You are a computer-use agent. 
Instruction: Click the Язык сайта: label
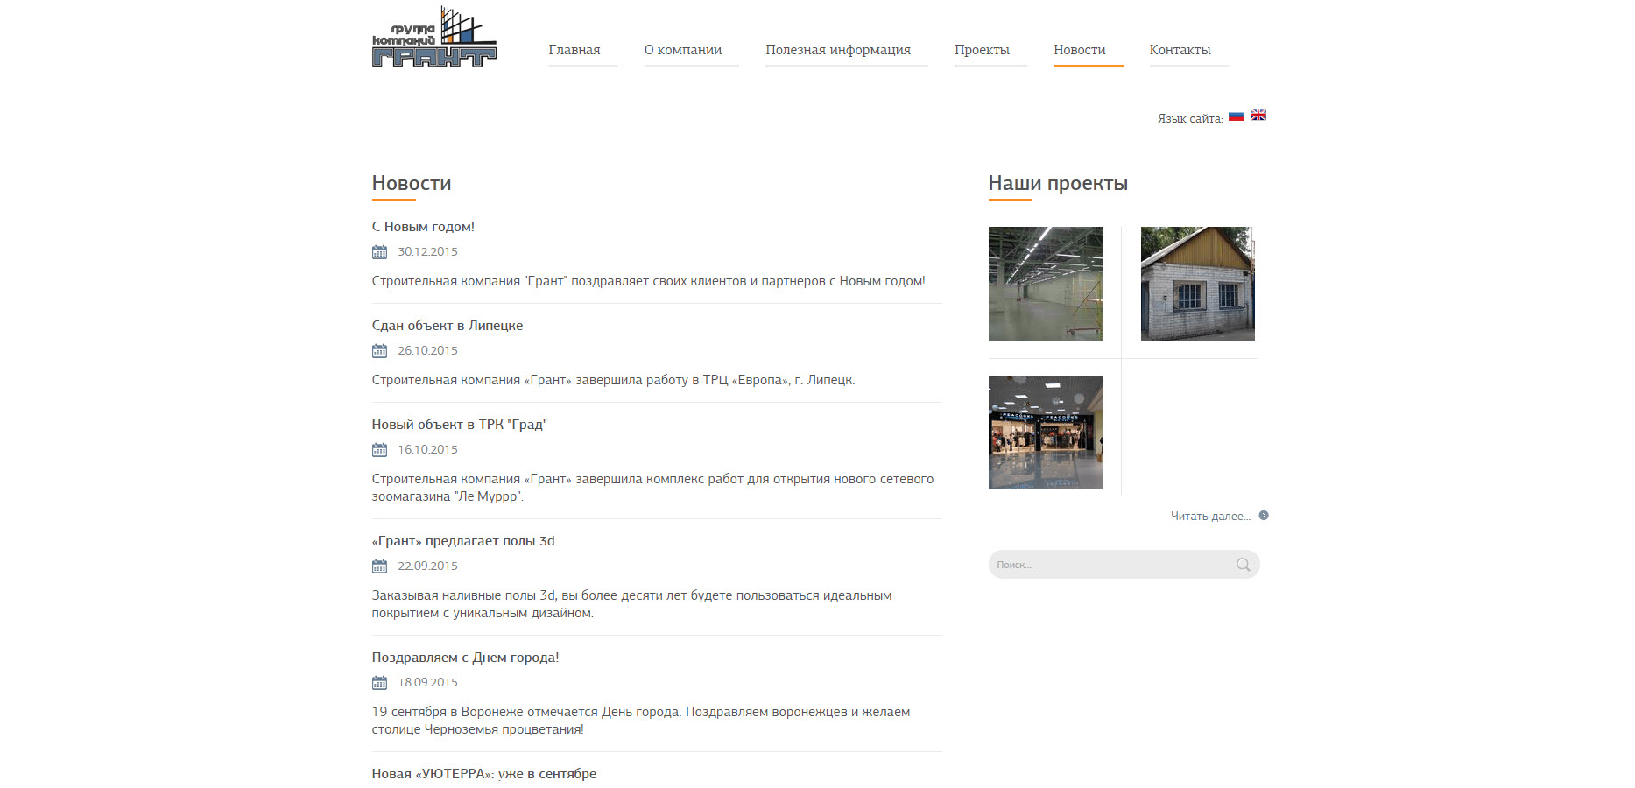(x=1190, y=119)
